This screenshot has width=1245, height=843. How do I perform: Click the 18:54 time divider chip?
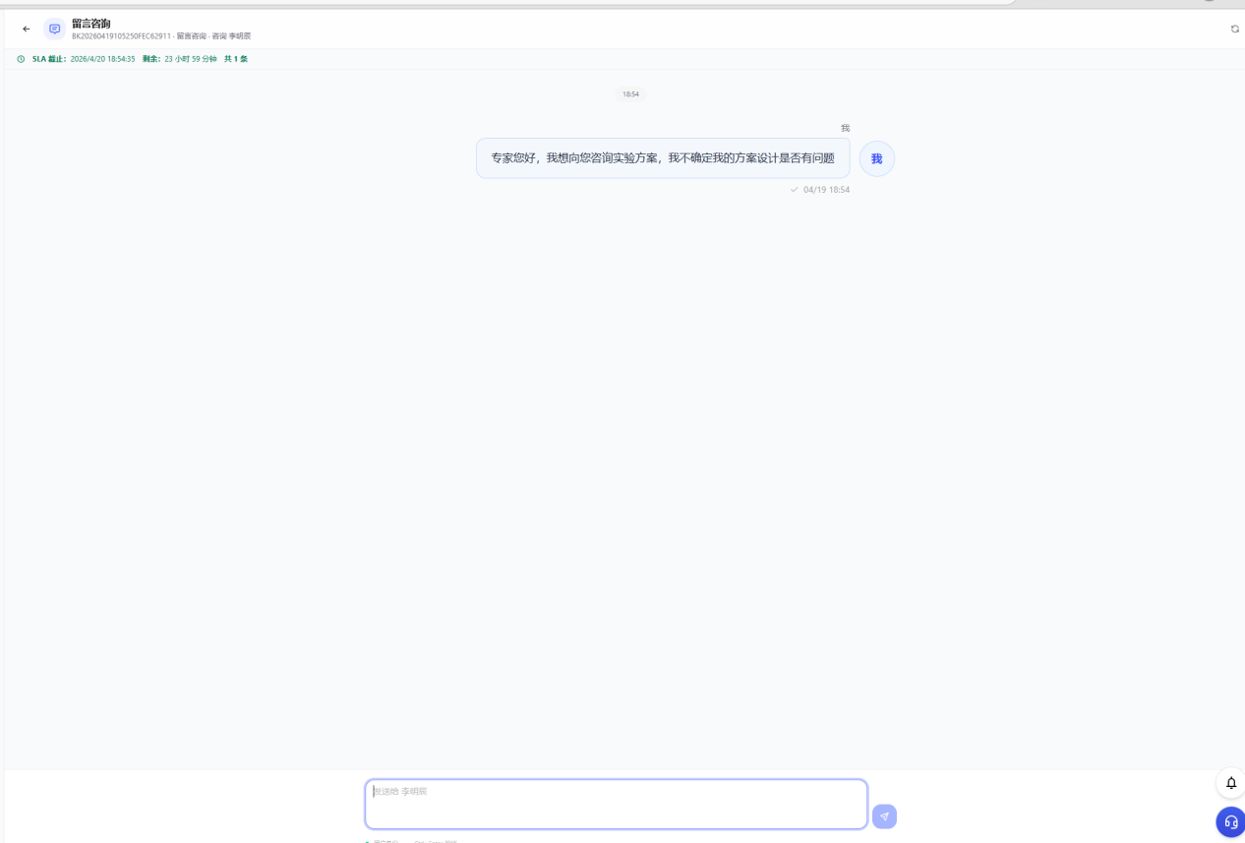(630, 94)
